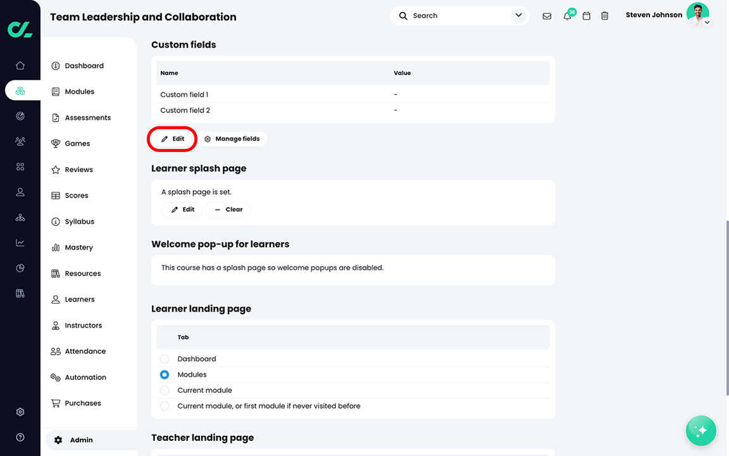Open the Admin section in the sidebar
The width and height of the screenshot is (729, 456).
(x=80, y=440)
